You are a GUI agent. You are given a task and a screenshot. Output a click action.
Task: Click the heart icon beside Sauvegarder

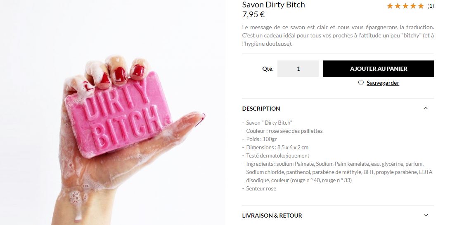click(361, 83)
